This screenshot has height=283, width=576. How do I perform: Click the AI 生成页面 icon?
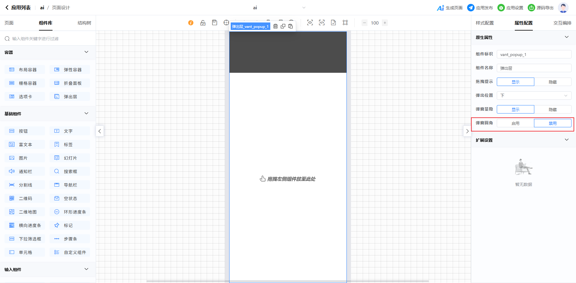440,8
